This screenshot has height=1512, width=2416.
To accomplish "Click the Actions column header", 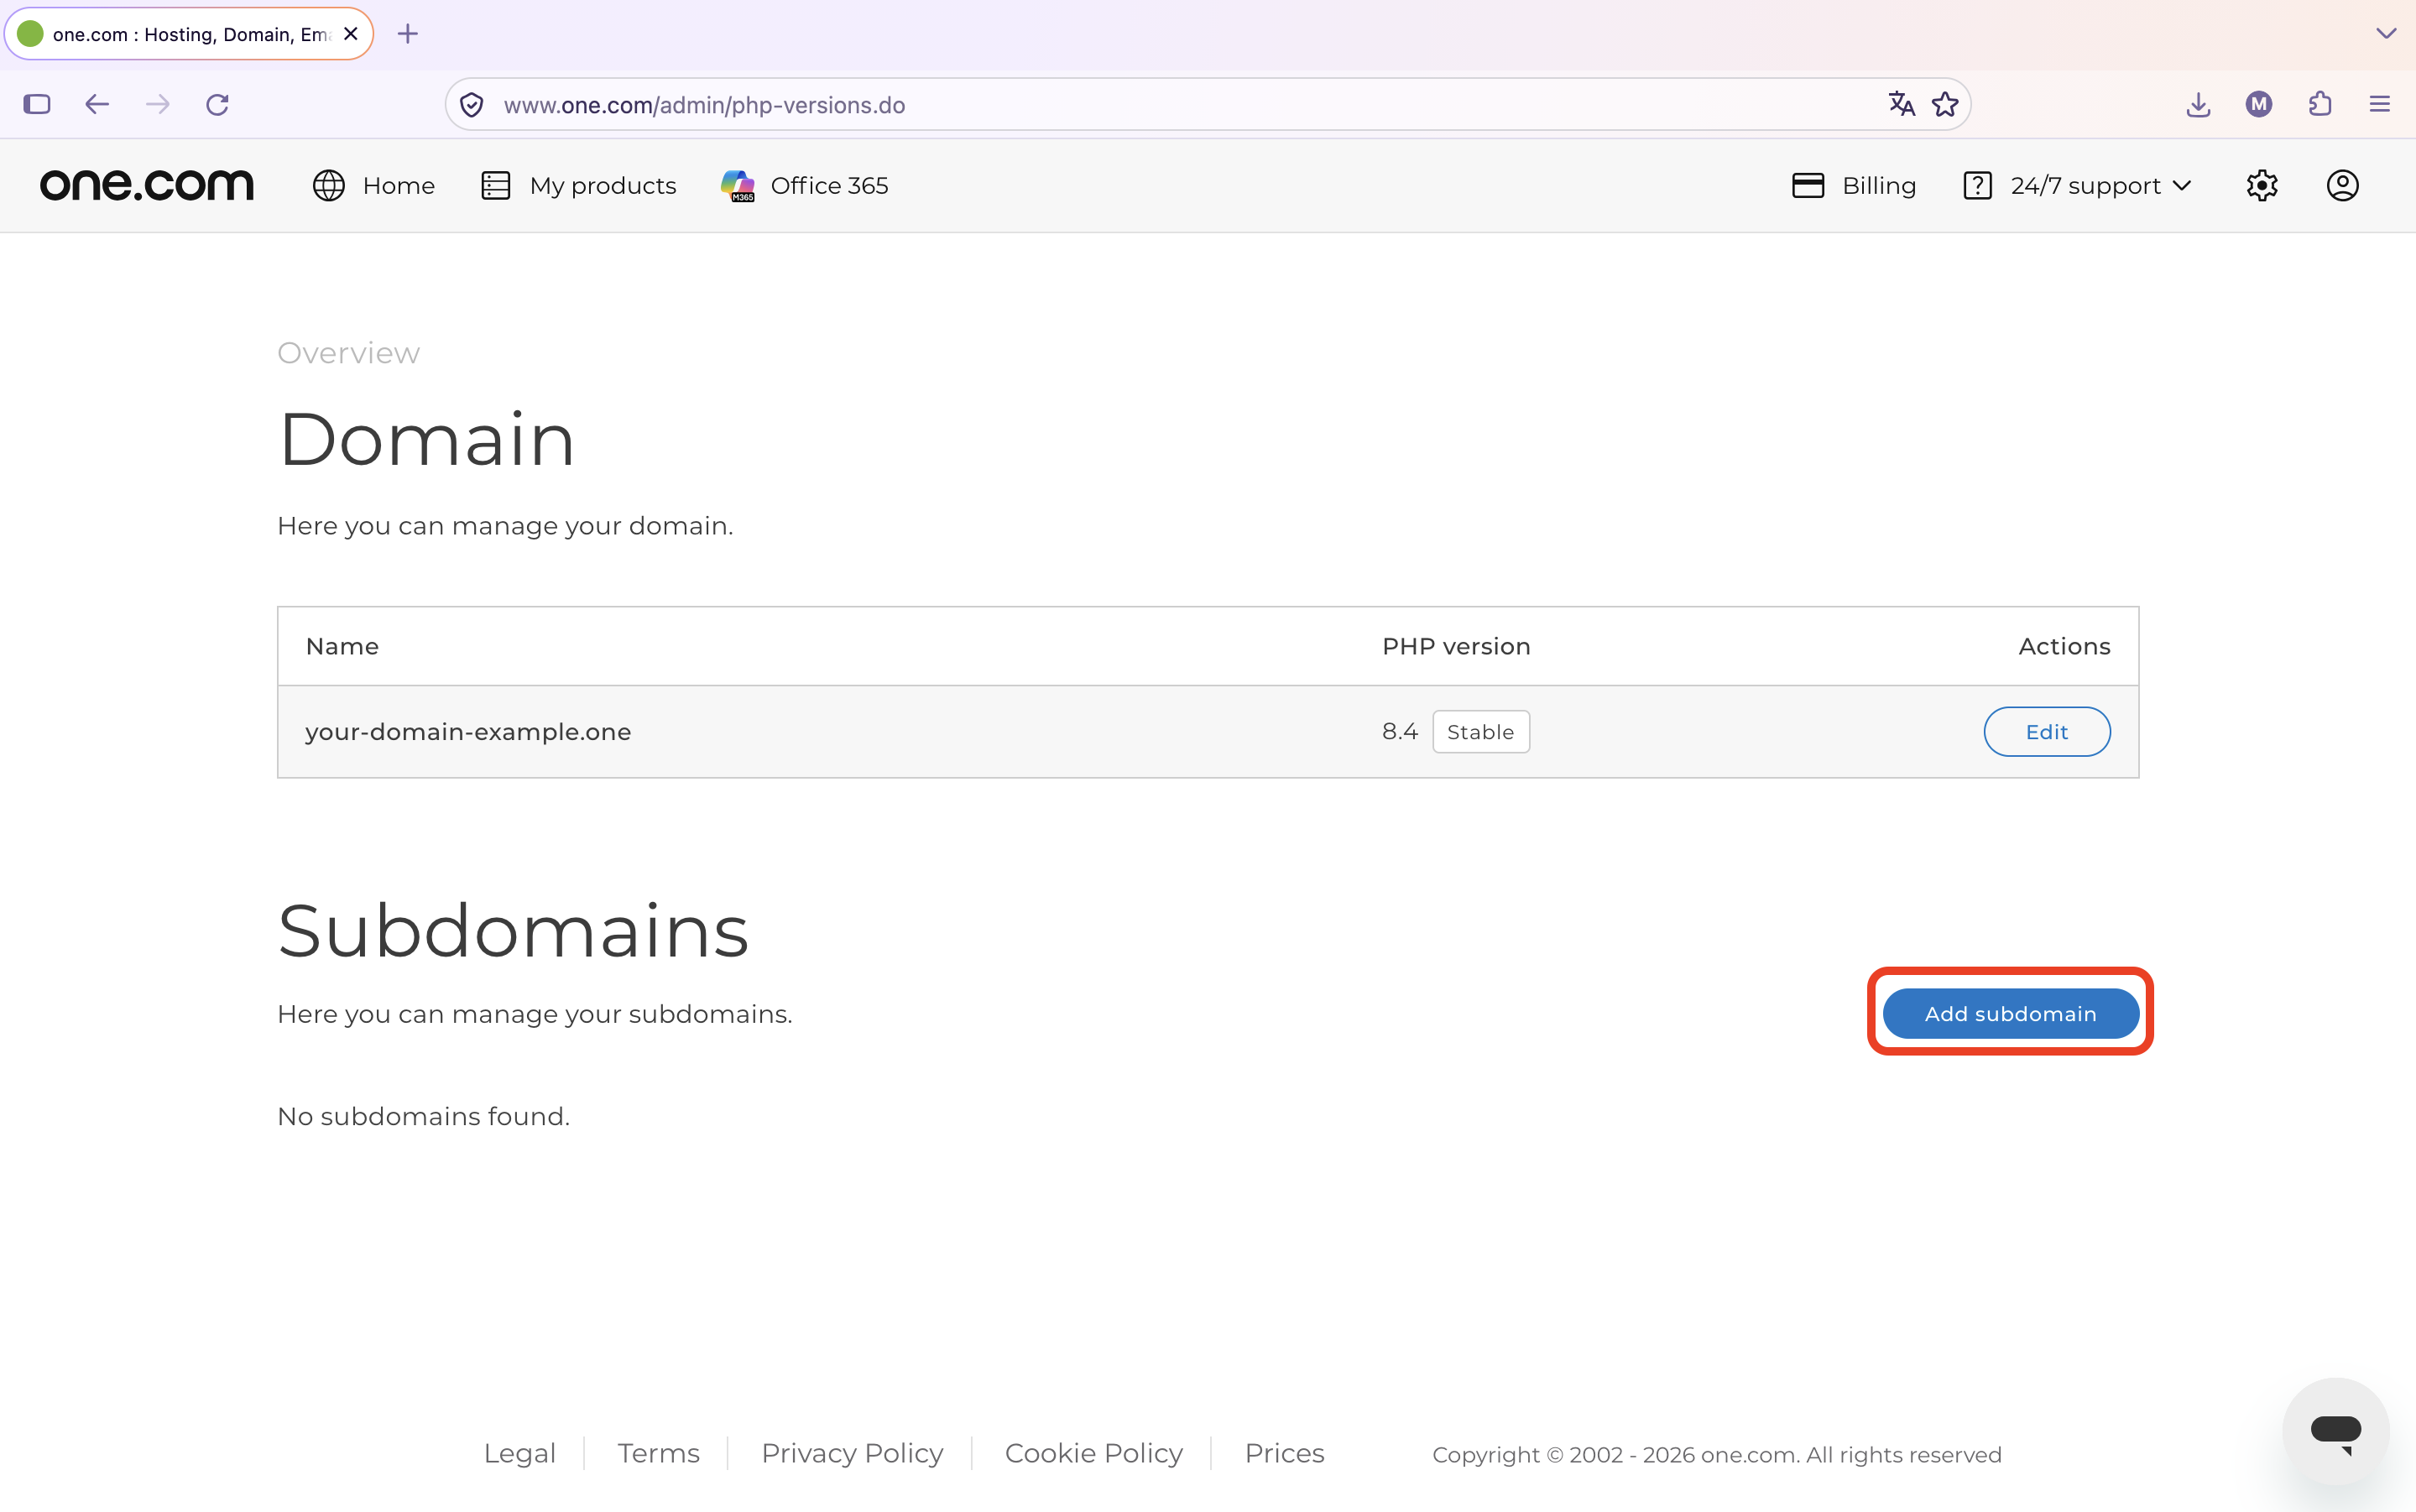I will pyautogui.click(x=2064, y=647).
